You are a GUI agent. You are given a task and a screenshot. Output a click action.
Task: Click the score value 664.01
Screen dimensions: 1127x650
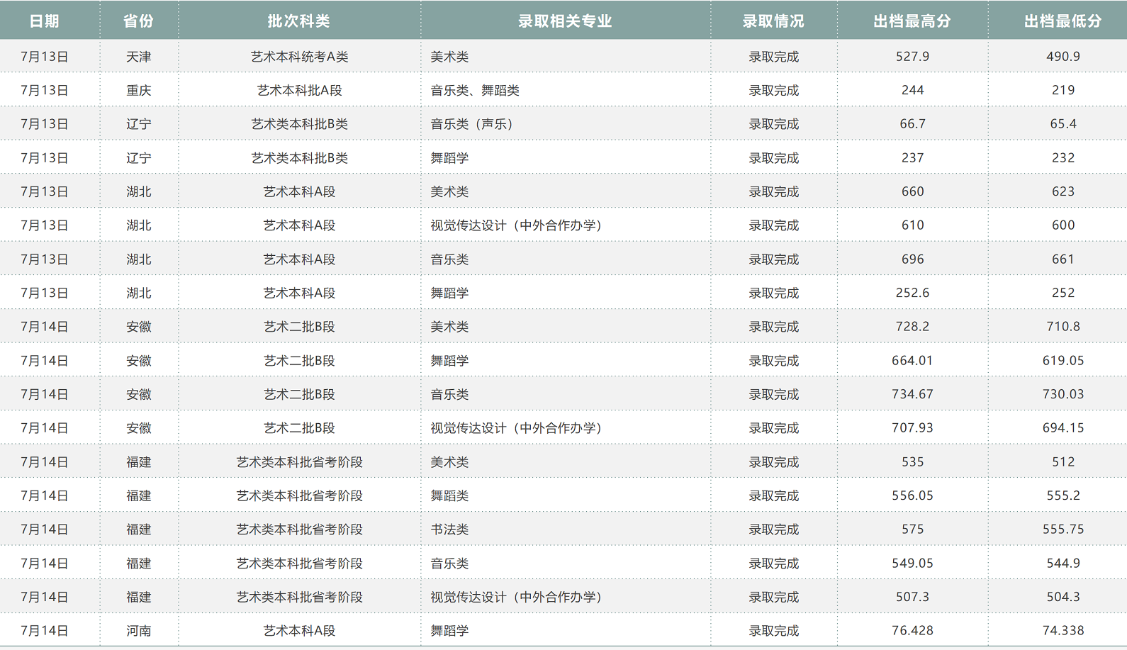point(912,361)
